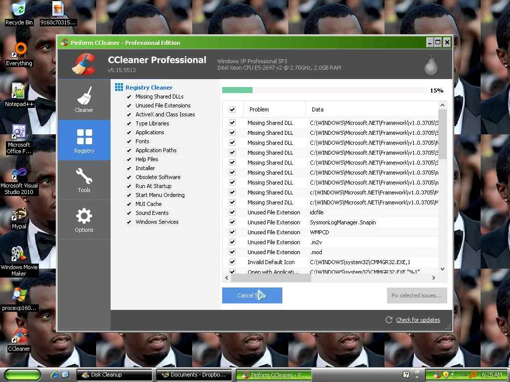
Task: Select the Invalid Default Icon row
Action: [331, 262]
